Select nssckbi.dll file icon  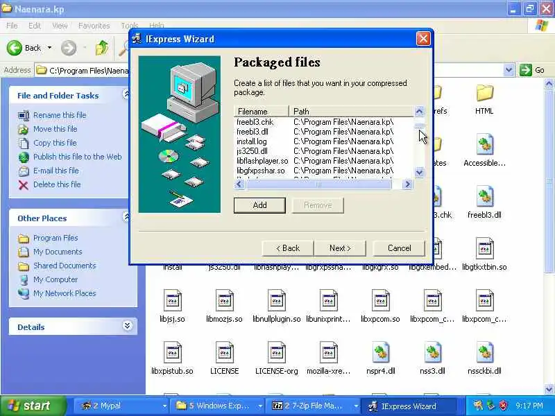tap(484, 352)
